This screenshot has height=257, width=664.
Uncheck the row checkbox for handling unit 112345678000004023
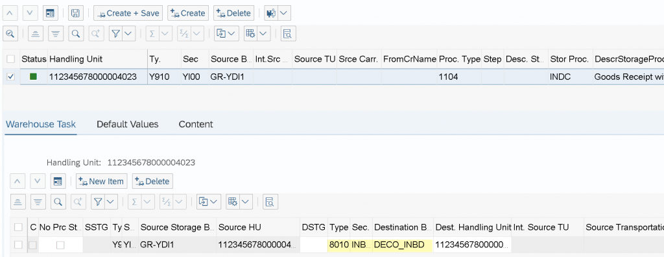[x=11, y=77]
